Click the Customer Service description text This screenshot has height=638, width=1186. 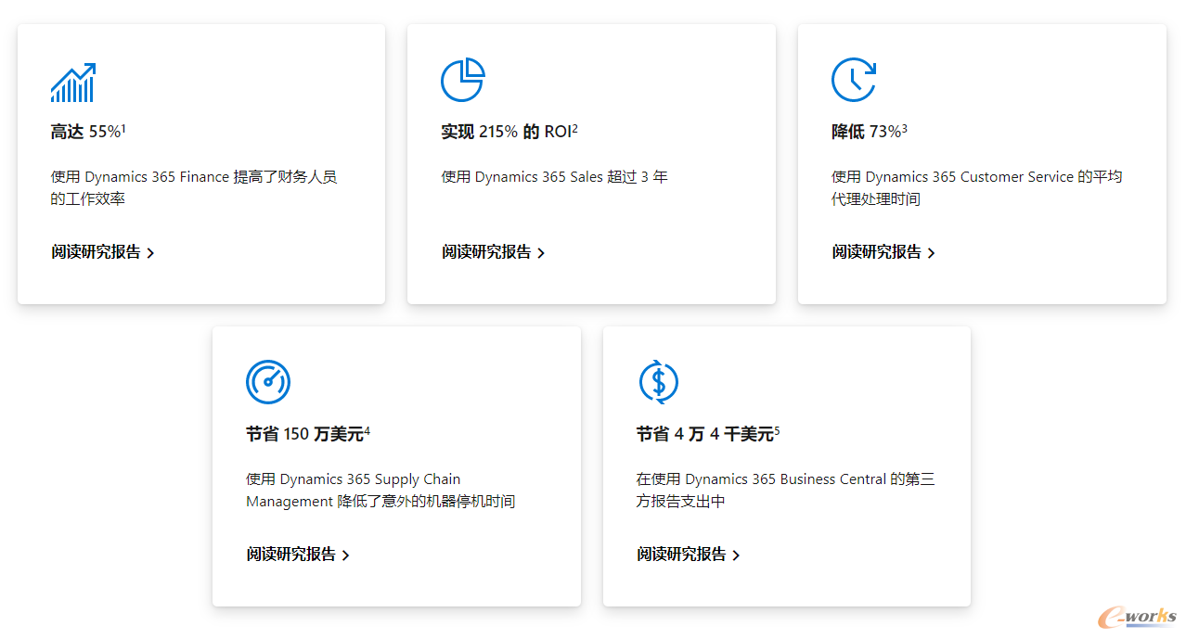(977, 188)
